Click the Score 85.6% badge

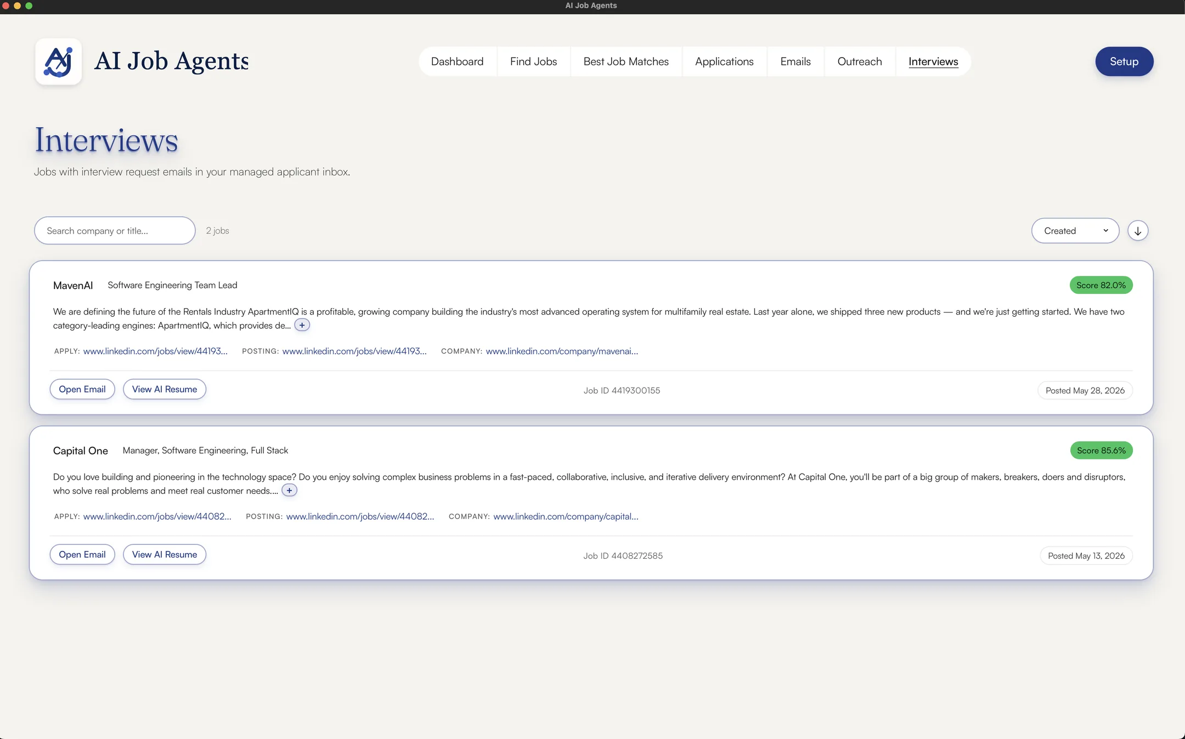point(1101,451)
